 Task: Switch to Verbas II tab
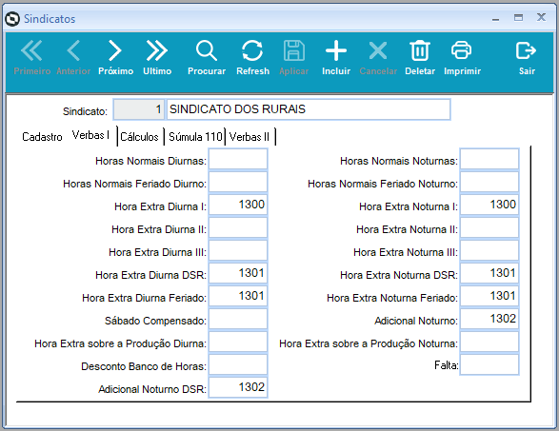pos(250,137)
